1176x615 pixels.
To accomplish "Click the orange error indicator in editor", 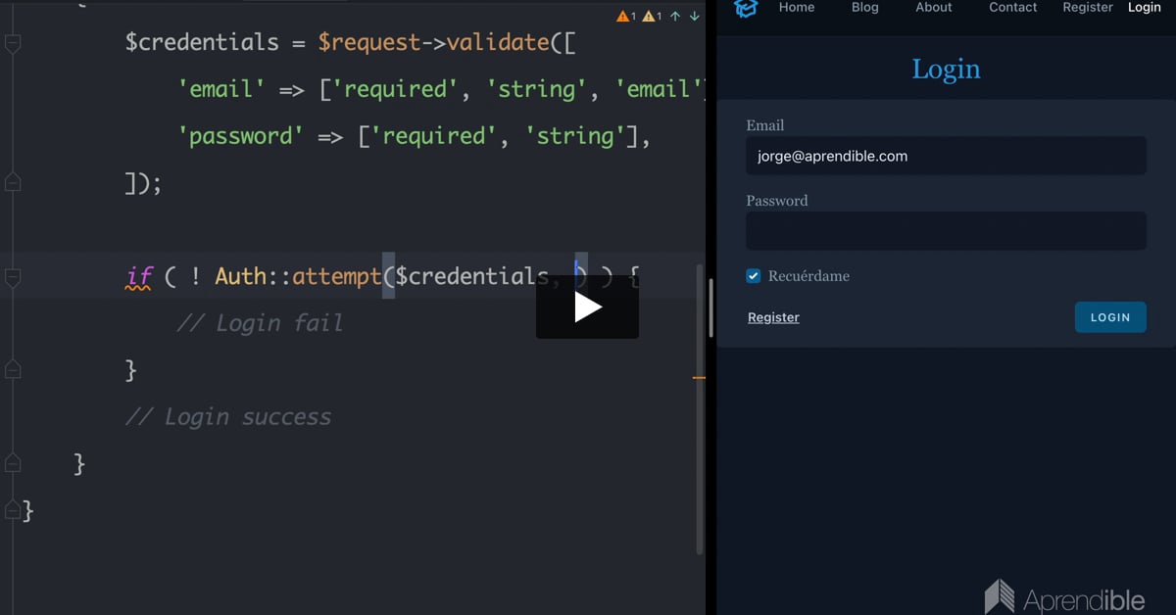I will [625, 16].
